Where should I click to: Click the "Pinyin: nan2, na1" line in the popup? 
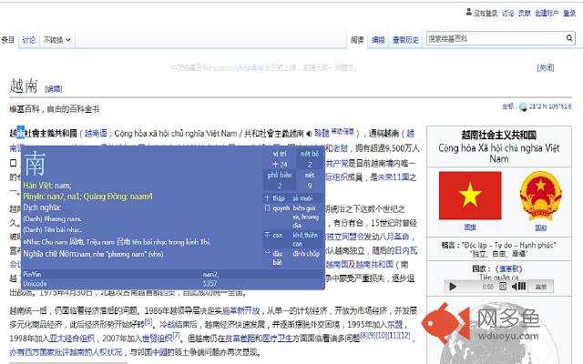[87, 197]
